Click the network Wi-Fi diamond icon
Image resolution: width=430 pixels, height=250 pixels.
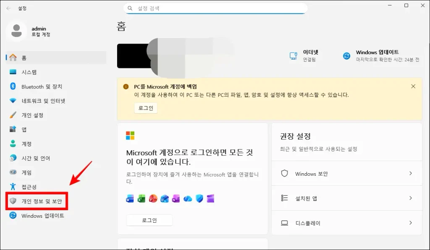tap(13, 101)
